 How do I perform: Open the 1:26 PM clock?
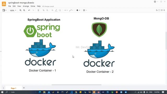pyautogui.click(x=157, y=92)
